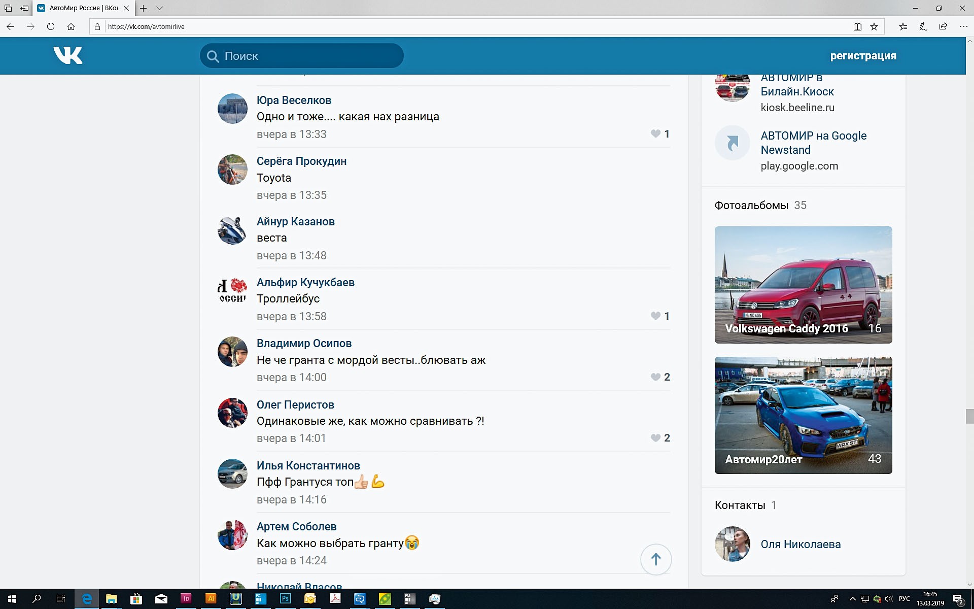
Task: Expand the tab list chevron
Action: (x=159, y=8)
